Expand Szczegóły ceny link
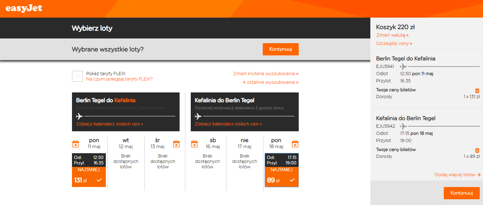 [394, 44]
